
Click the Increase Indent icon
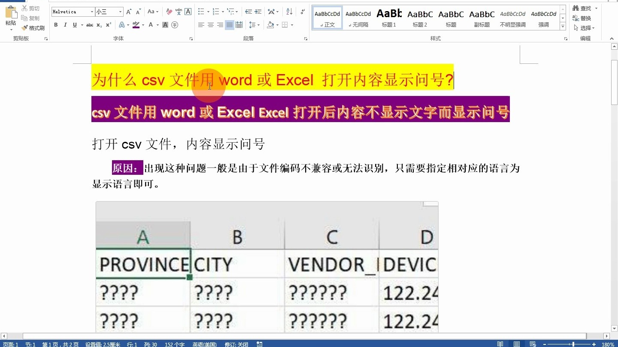(258, 12)
